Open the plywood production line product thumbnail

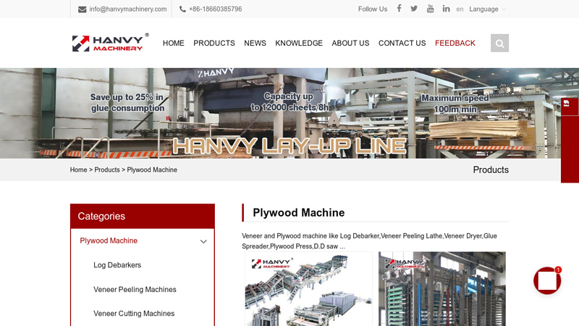point(309,289)
